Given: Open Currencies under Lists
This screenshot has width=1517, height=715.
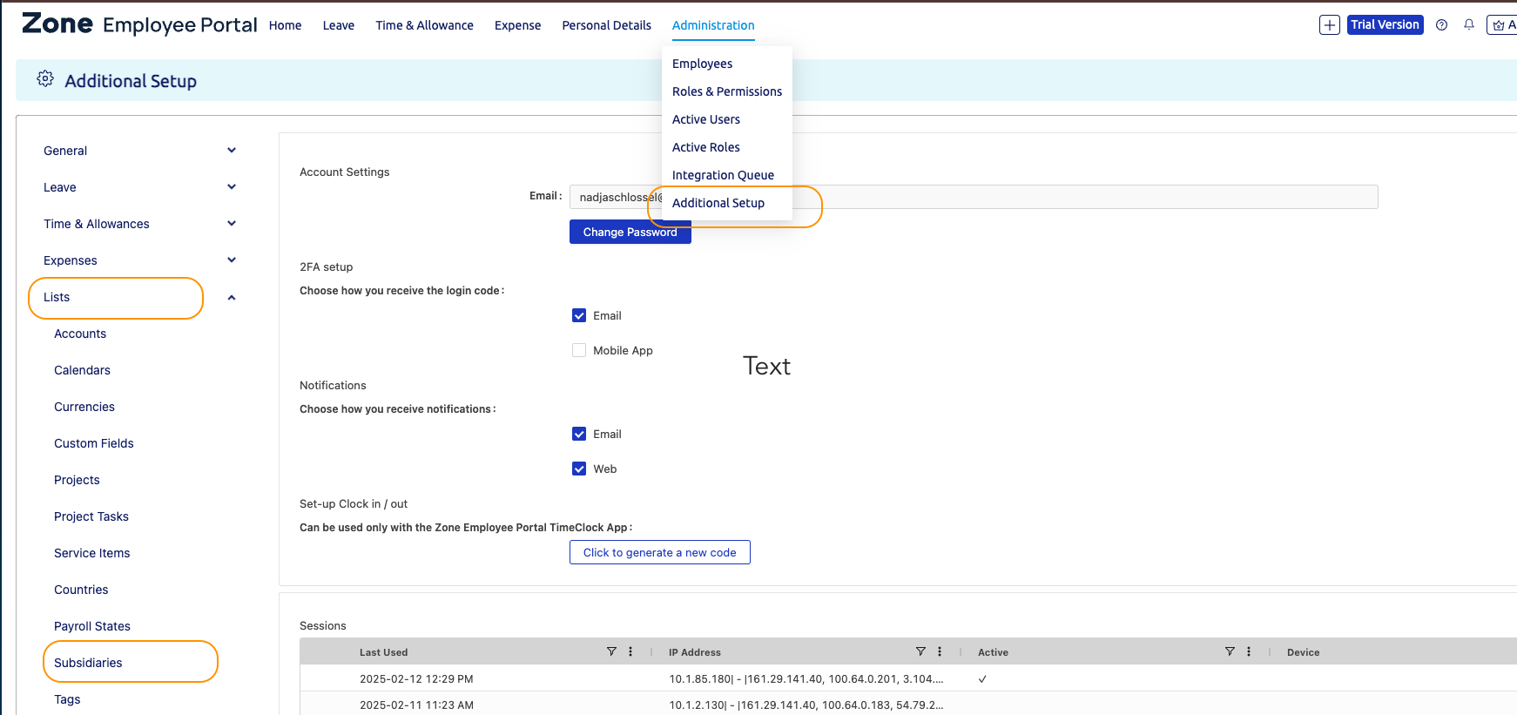Looking at the screenshot, I should pos(84,407).
